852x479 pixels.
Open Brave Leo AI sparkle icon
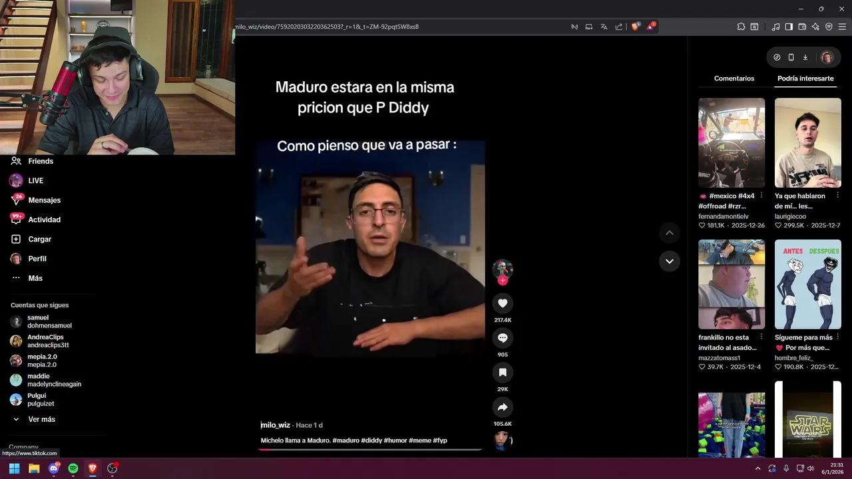815,27
